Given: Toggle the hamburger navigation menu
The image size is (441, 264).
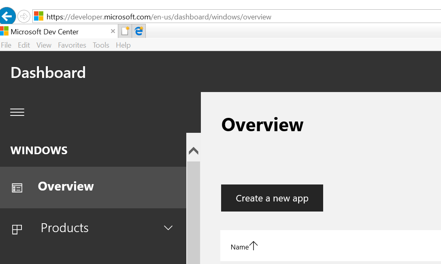Looking at the screenshot, I should pos(17,112).
